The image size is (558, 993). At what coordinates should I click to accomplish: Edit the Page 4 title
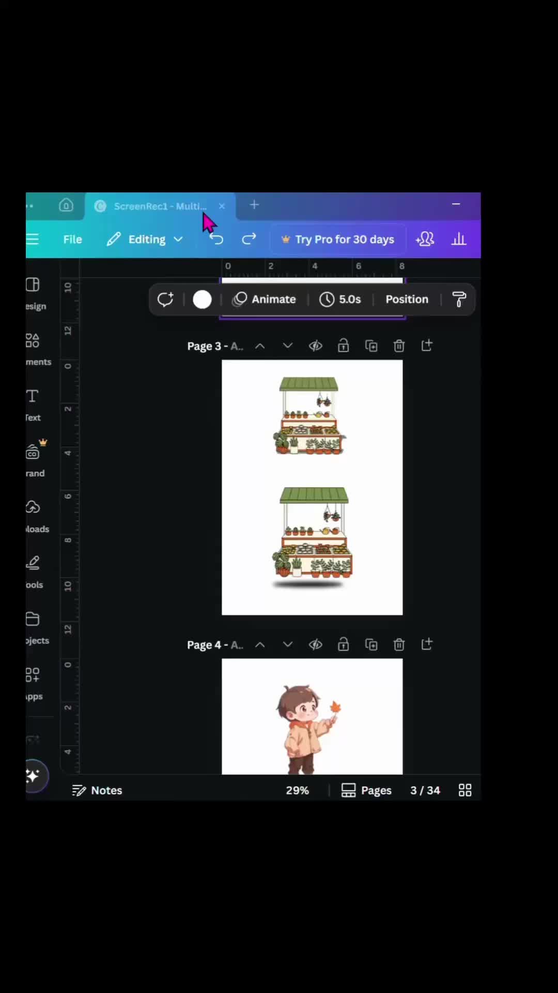click(215, 644)
